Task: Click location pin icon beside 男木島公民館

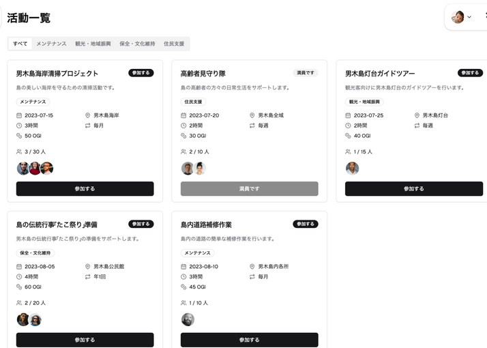Action: 87,266
